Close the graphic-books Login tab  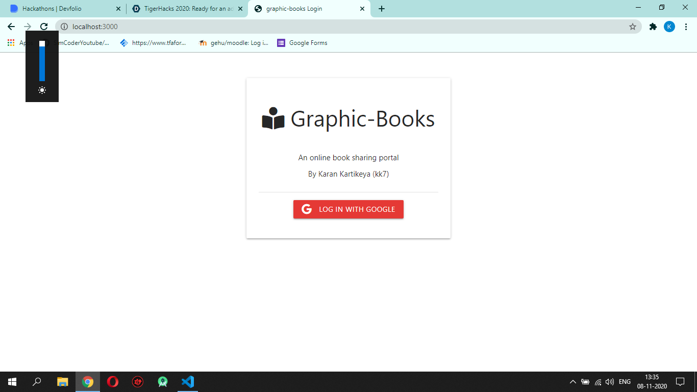point(362,9)
